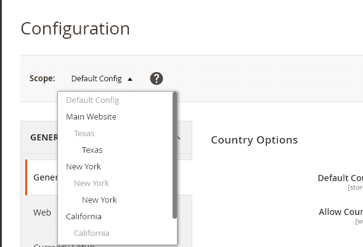Select Main Website scope from list

tap(91, 117)
